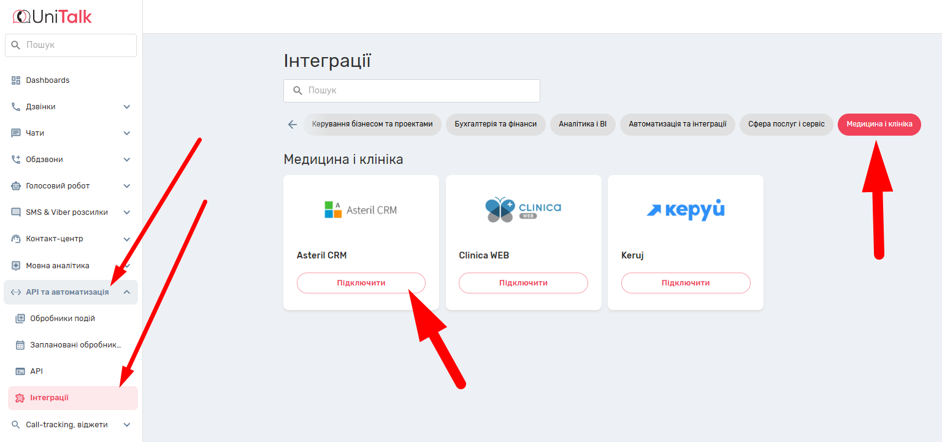Expand SMS & Viber розсилки chevron

(x=127, y=212)
